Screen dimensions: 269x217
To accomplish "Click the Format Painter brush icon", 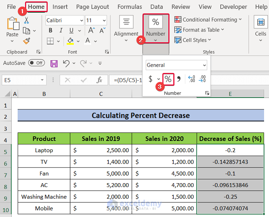I will pyautogui.click(x=26, y=41).
